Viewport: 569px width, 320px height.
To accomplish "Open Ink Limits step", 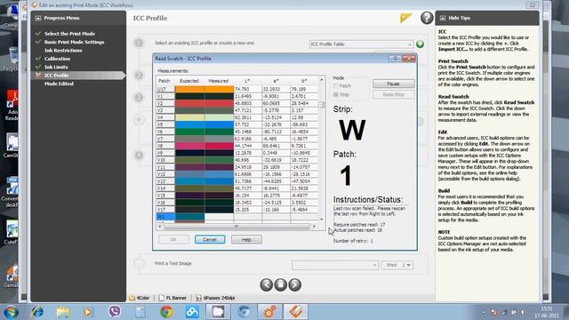I will pyautogui.click(x=56, y=68).
